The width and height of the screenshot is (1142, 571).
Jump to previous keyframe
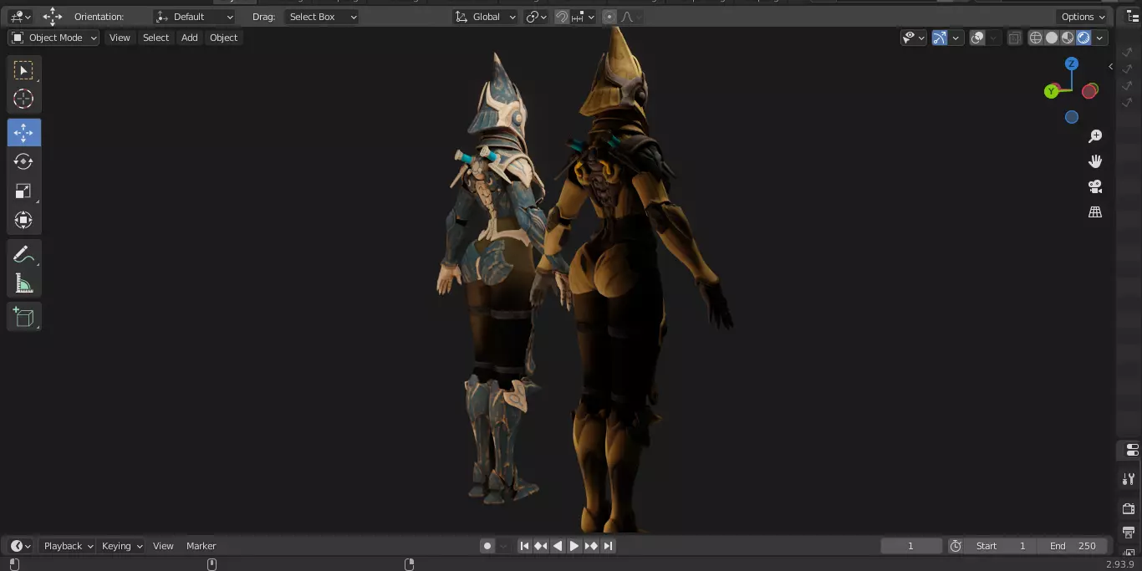tap(541, 546)
